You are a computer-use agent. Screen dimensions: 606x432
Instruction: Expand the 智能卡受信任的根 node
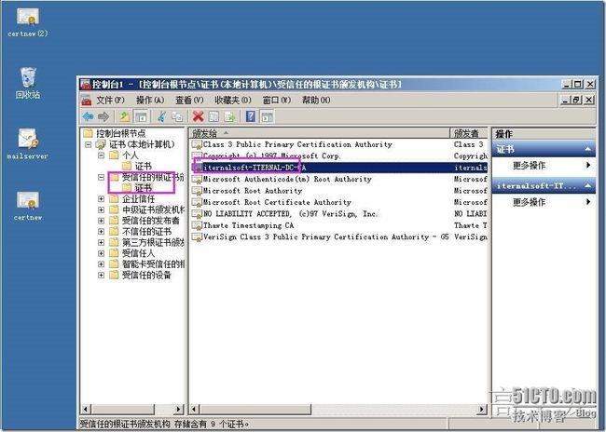pos(101,264)
